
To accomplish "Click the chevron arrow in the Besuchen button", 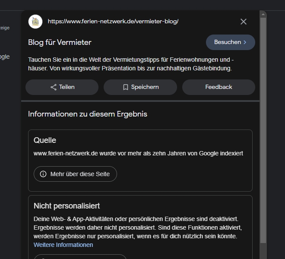I will (x=245, y=42).
